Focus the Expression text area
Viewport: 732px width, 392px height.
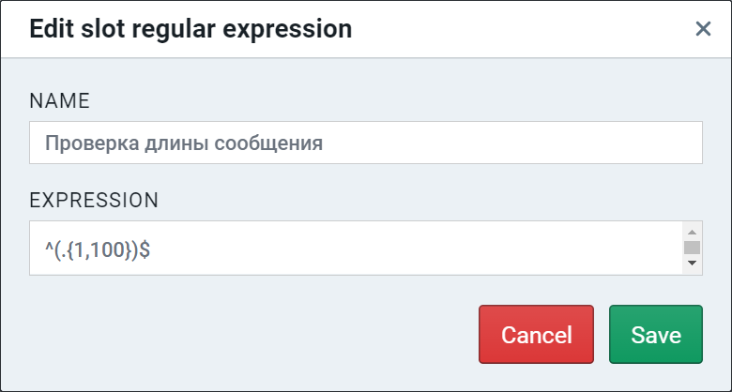tap(356, 248)
